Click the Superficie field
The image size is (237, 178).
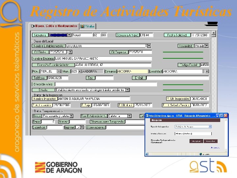click(55, 128)
